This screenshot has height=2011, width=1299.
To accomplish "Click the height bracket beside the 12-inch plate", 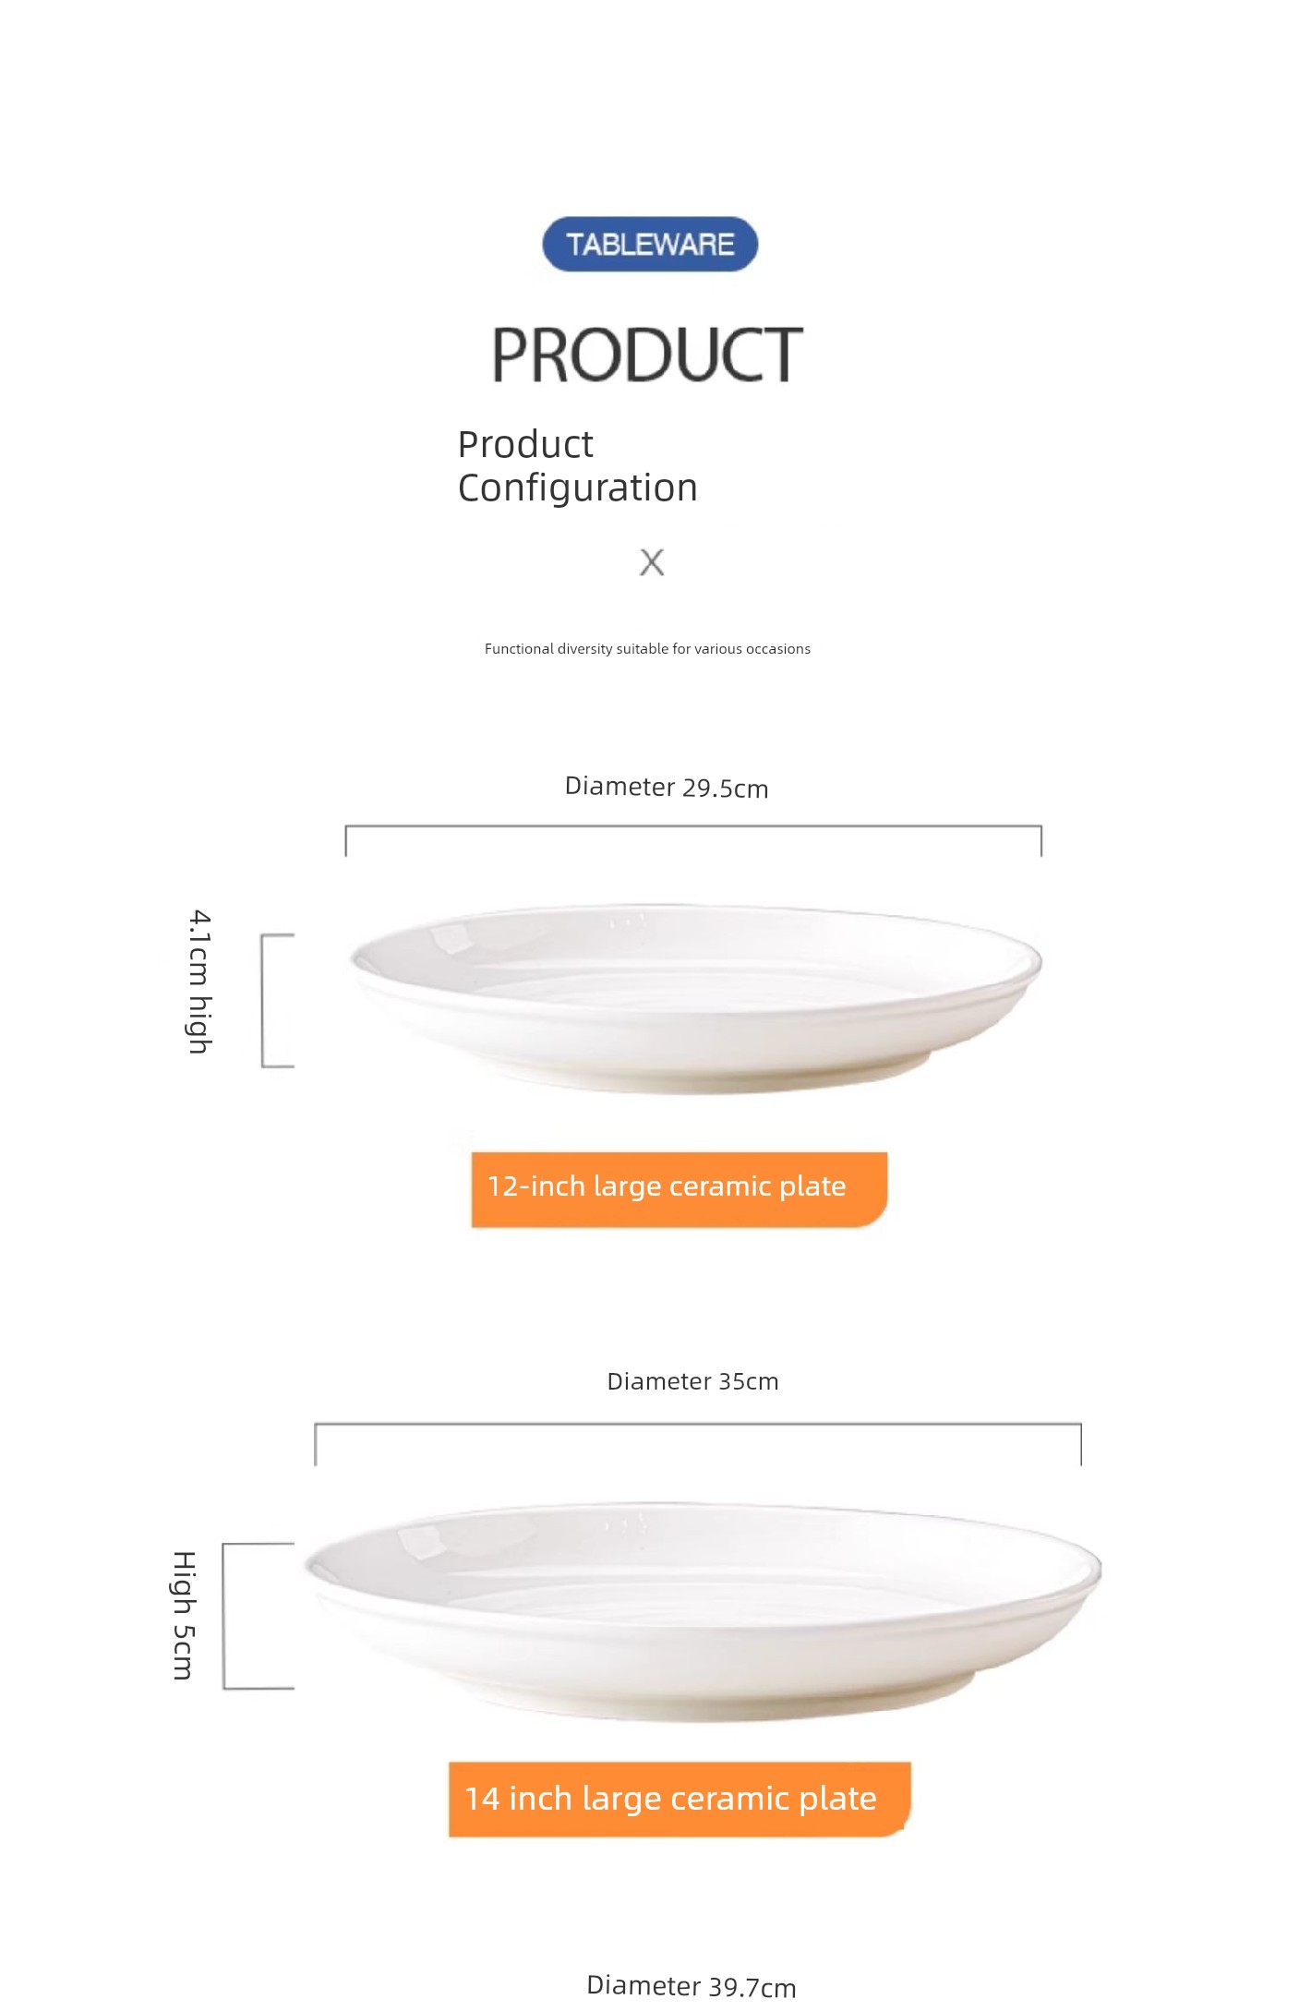I will pos(277,1001).
